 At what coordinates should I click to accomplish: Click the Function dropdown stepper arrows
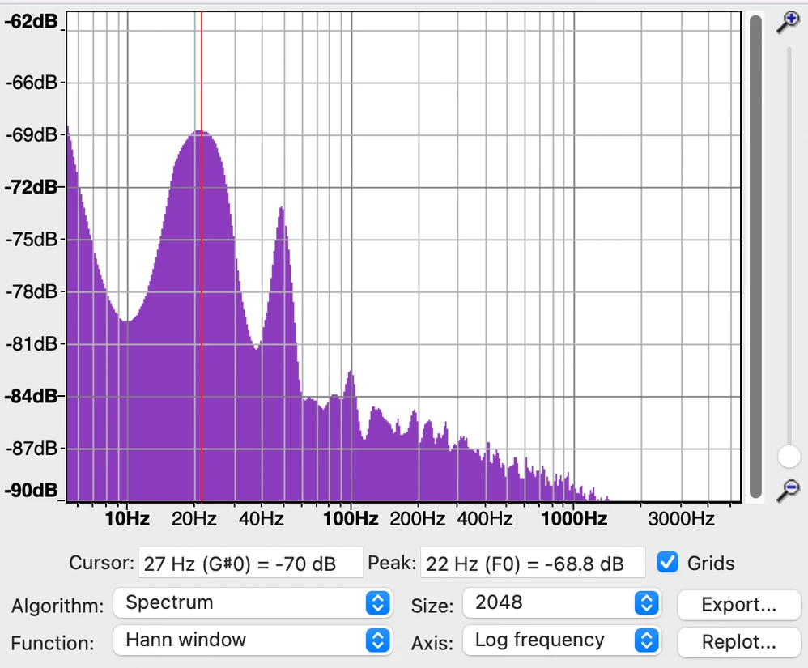coord(378,640)
